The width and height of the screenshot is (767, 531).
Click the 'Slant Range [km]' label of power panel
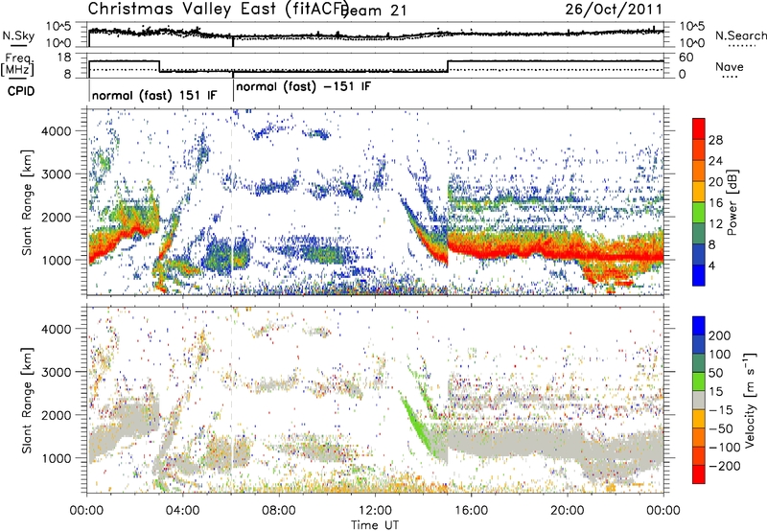pos(27,202)
